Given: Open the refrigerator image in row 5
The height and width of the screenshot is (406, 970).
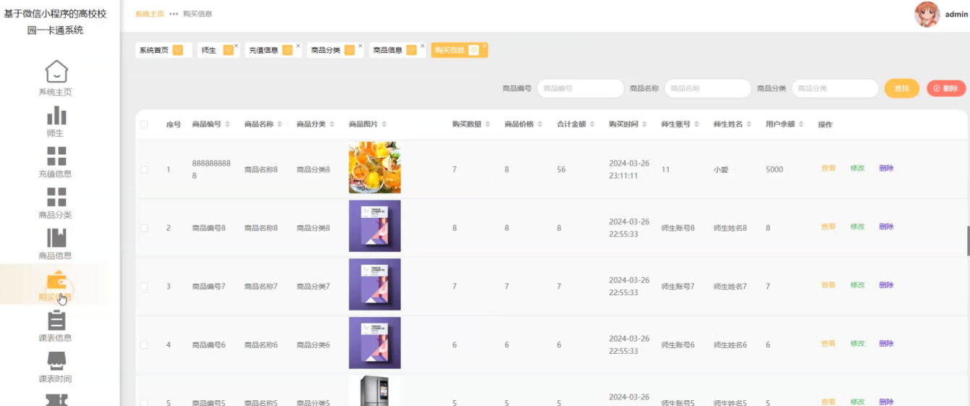Looking at the screenshot, I should (x=374, y=391).
